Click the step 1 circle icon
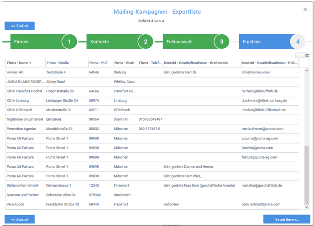 pyautogui.click(x=69, y=41)
